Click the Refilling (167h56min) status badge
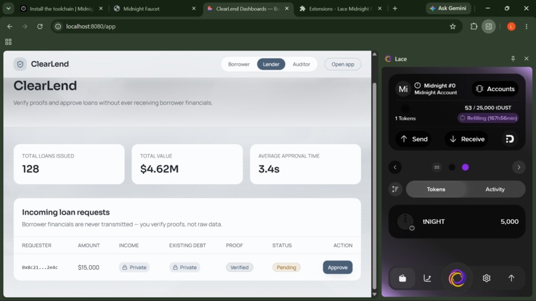The width and height of the screenshot is (536, 301). (x=488, y=118)
